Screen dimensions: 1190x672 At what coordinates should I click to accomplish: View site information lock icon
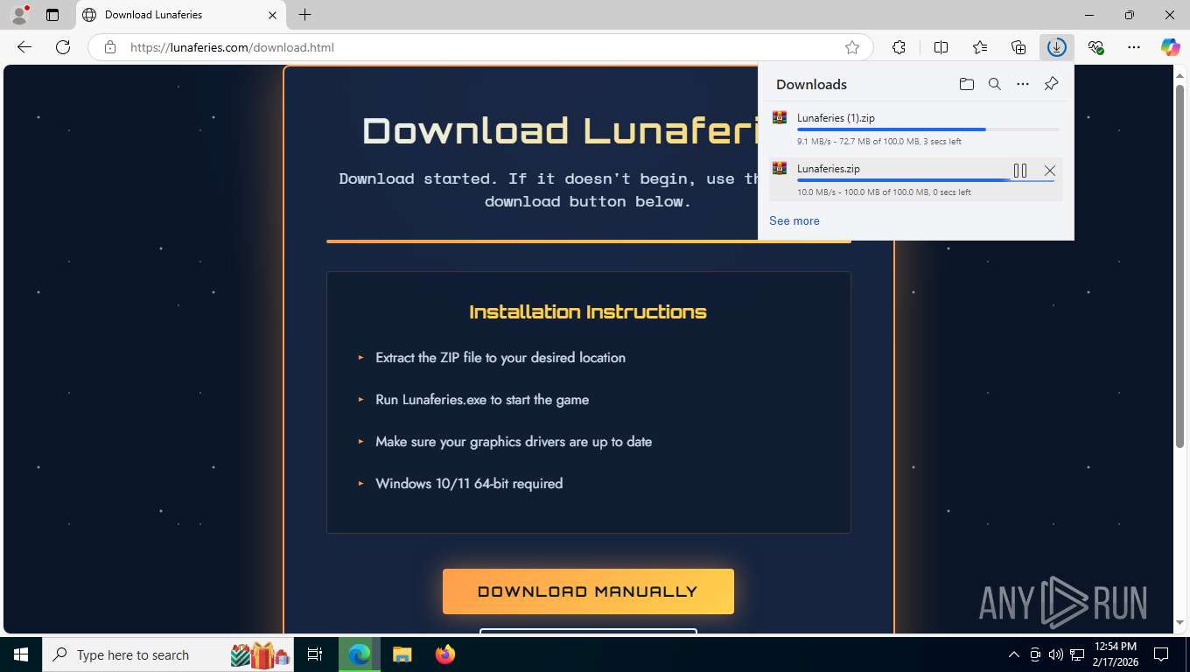(109, 47)
